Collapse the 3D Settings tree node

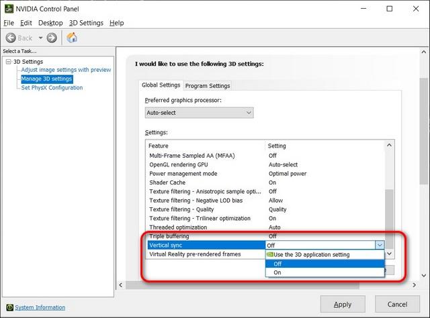click(x=9, y=62)
